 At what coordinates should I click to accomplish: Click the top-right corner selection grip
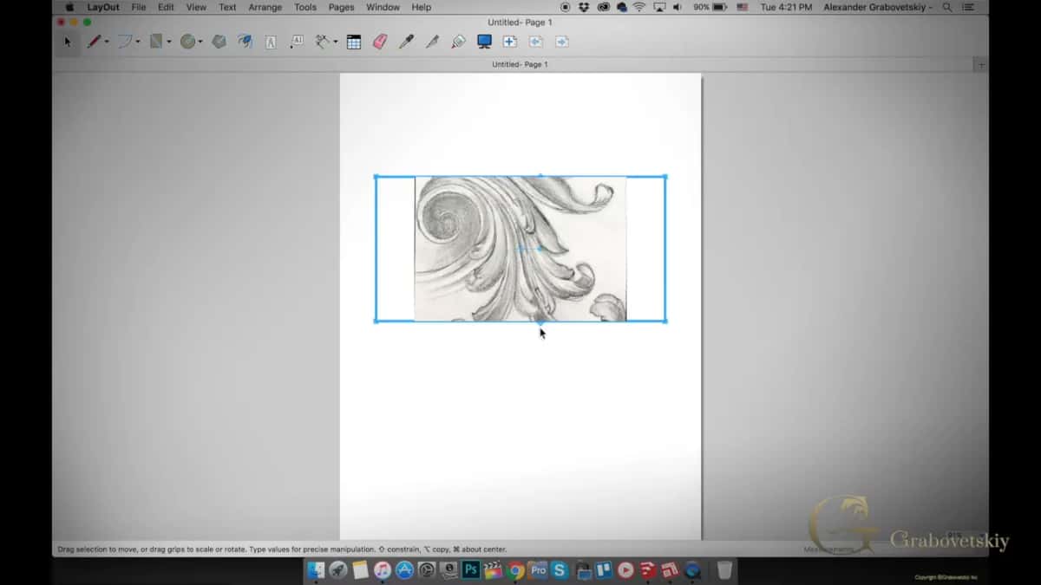(x=665, y=177)
